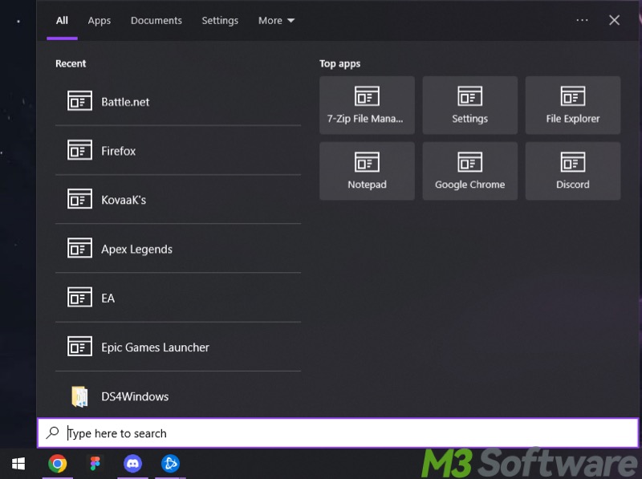Screen dimensions: 642x479
Task: Select the EA text entry
Action: coord(108,298)
